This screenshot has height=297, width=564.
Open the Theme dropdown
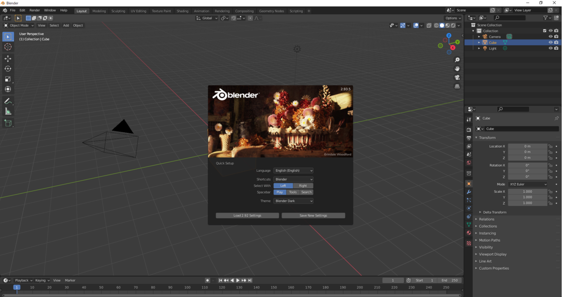coord(293,201)
